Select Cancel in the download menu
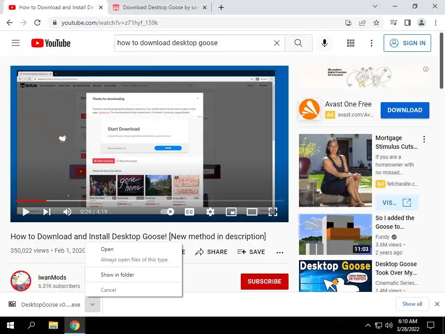Image resolution: width=445 pixels, height=334 pixels. click(134, 290)
